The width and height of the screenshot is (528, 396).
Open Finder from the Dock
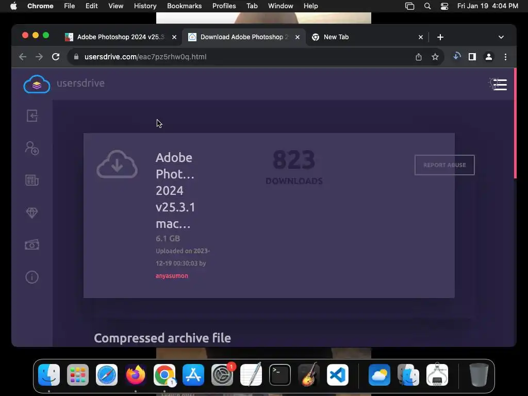(x=49, y=375)
